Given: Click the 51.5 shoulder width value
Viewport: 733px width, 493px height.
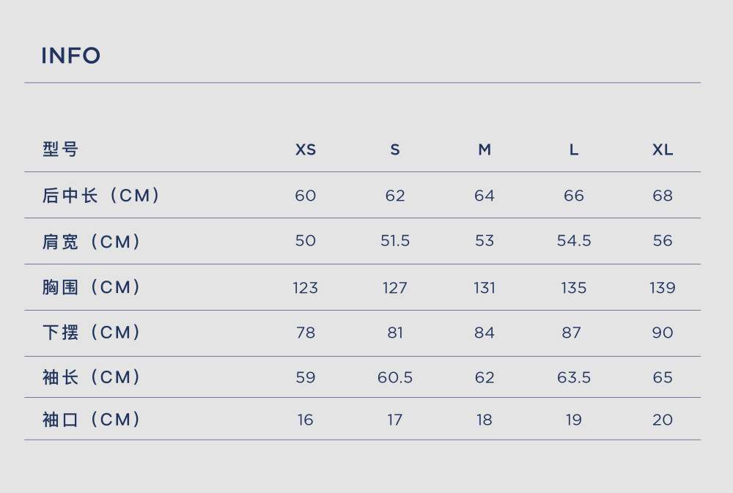Looking at the screenshot, I should pos(395,241).
